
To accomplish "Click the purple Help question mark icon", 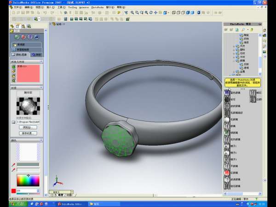I will pos(30,37).
